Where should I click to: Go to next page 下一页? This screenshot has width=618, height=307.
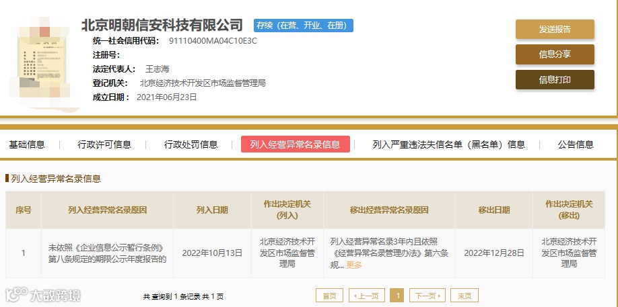coord(427,296)
